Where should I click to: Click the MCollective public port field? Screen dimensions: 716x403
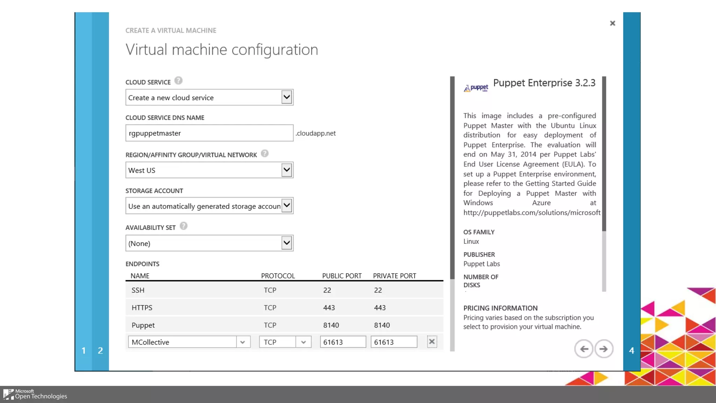pyautogui.click(x=343, y=342)
